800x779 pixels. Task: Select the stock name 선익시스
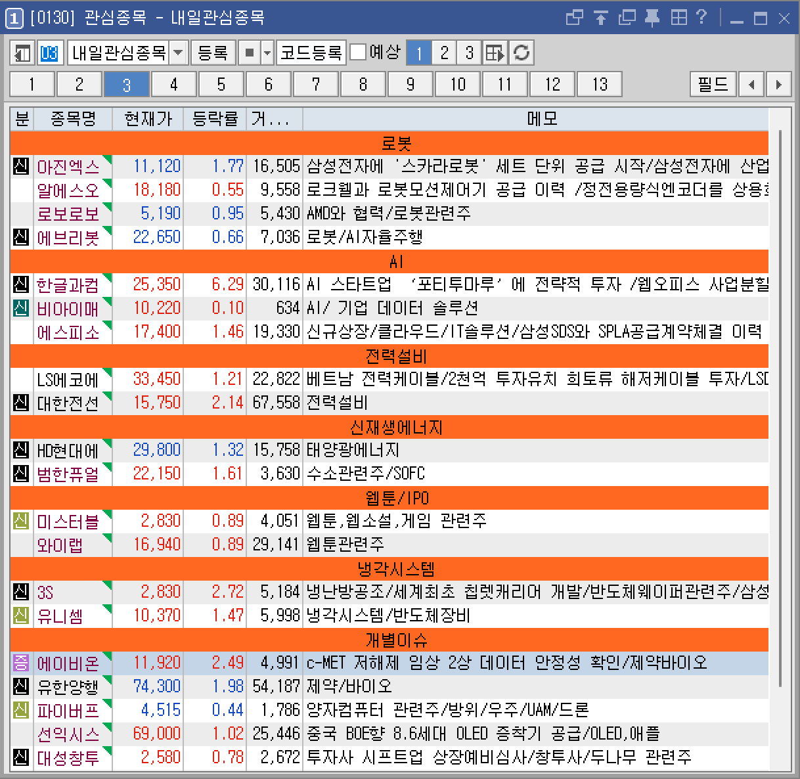[x=68, y=734]
